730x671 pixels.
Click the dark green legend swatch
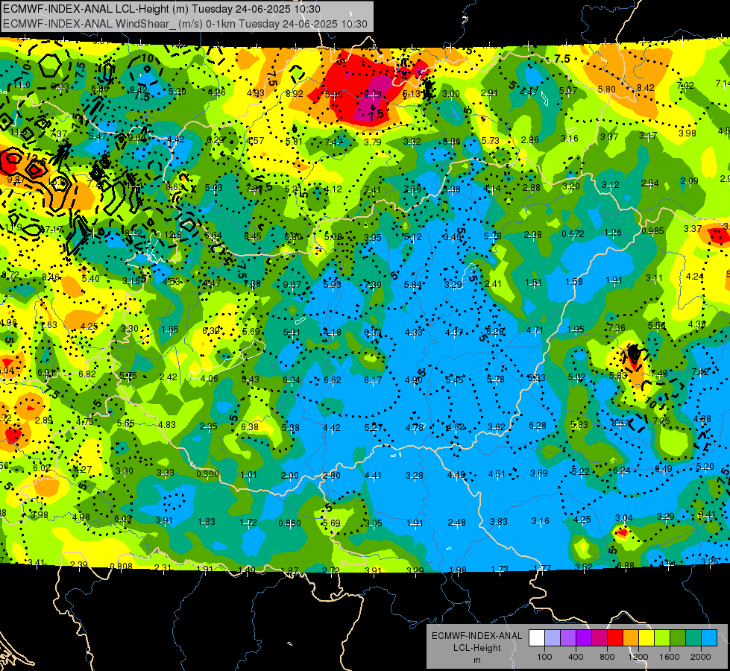click(677, 638)
